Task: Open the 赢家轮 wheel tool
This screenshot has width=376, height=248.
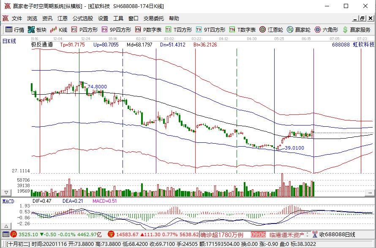Action: click(x=299, y=30)
